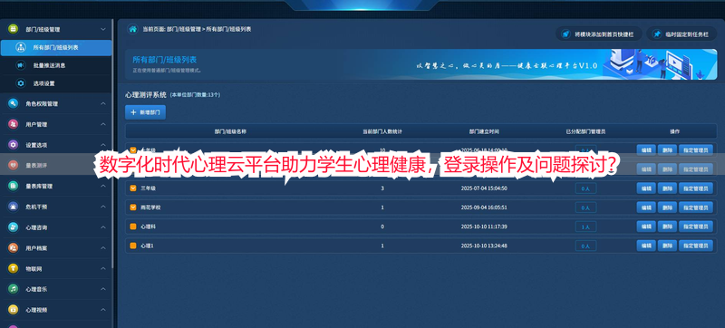Image resolution: width=725 pixels, height=328 pixels.
Task: Click 编辑 for the 三年级 row
Action: 646,188
